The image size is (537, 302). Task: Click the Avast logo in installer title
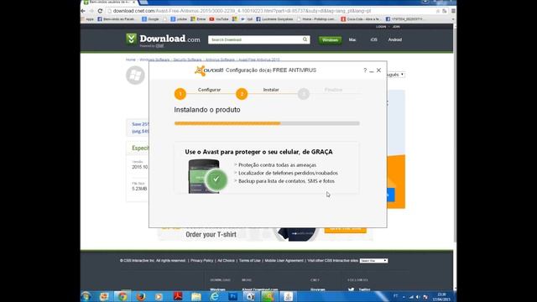209,70
